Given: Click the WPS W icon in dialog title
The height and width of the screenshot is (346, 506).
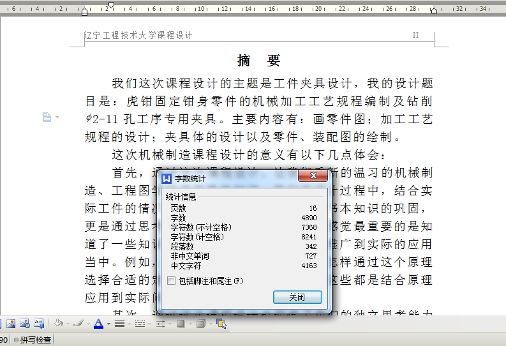Looking at the screenshot, I should (x=167, y=179).
